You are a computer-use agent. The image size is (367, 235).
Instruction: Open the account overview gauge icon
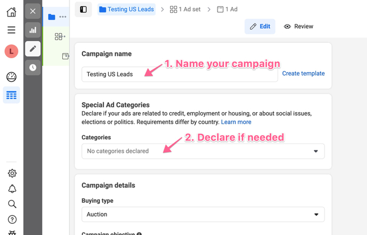click(x=11, y=77)
